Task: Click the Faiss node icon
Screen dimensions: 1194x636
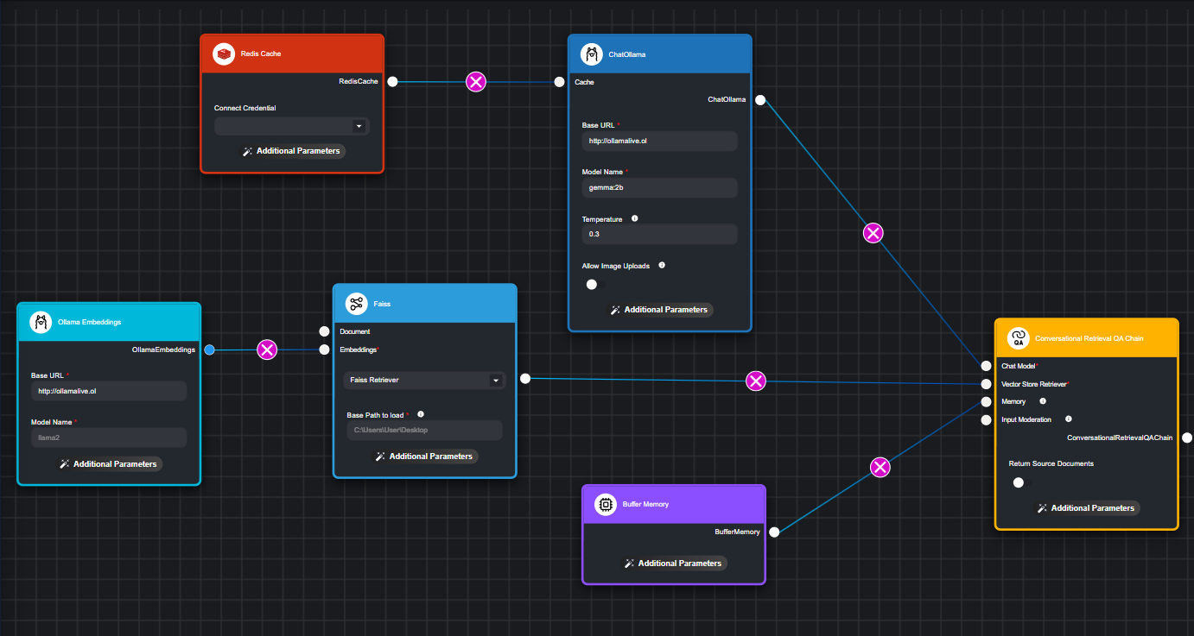Action: point(357,304)
